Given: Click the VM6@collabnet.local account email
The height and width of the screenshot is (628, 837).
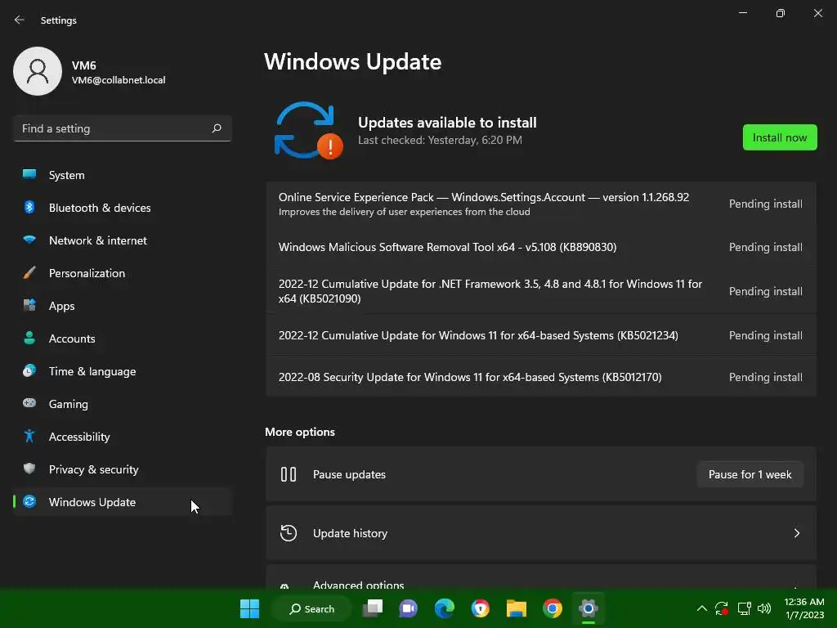Looking at the screenshot, I should [119, 80].
